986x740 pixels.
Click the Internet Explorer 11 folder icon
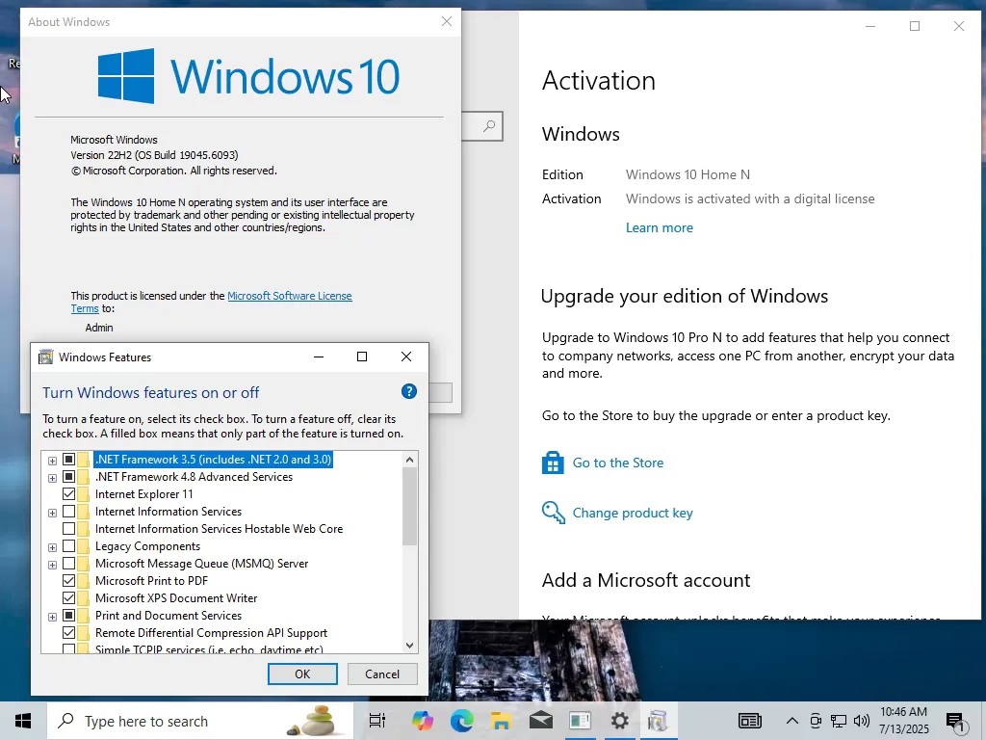(x=83, y=494)
